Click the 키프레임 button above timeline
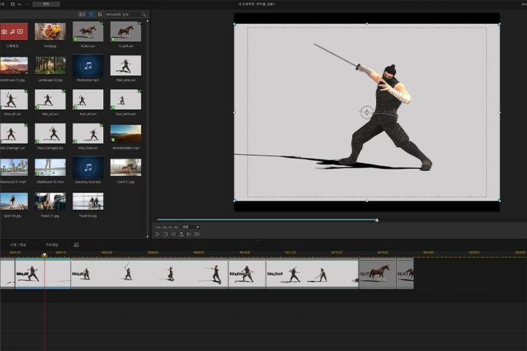The width and height of the screenshot is (527, 351). click(52, 245)
